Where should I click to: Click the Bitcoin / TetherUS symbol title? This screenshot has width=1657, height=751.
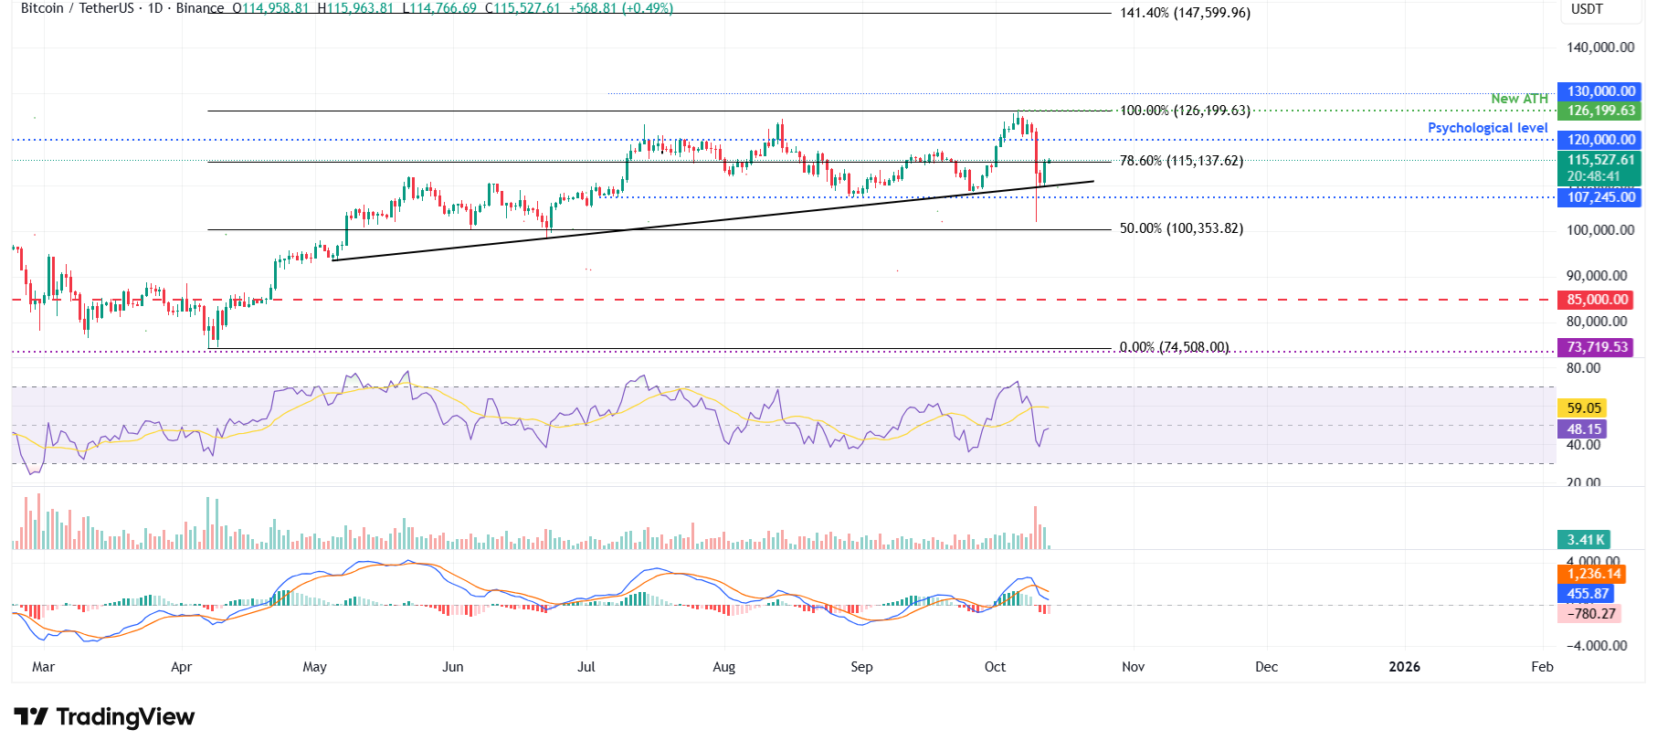(x=78, y=8)
